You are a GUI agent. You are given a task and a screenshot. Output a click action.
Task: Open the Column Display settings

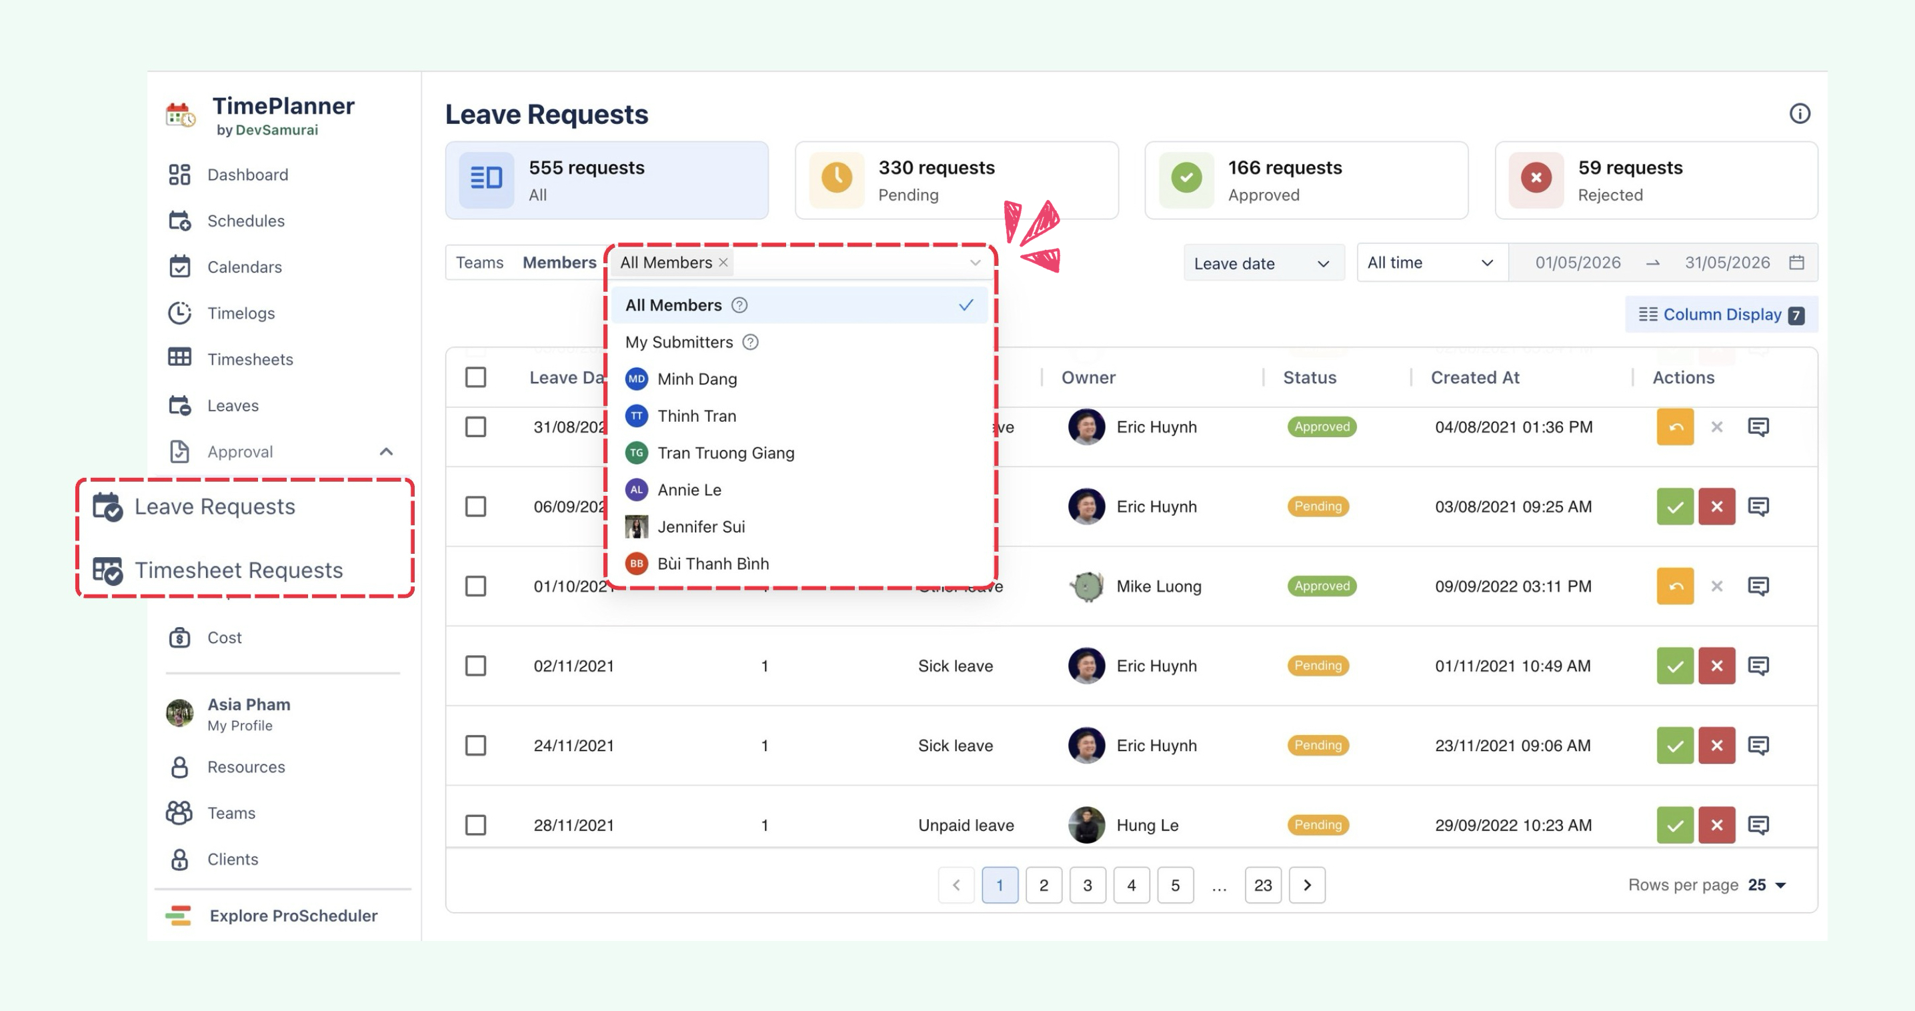pos(1721,314)
